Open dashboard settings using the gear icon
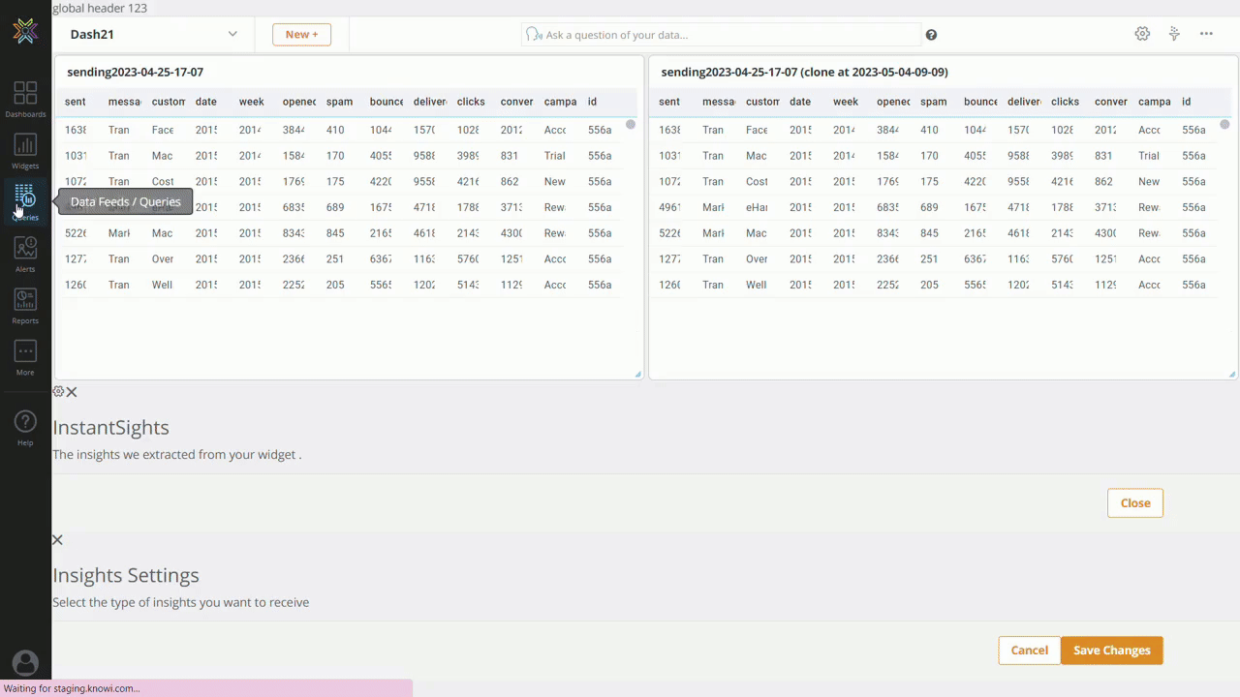The height and width of the screenshot is (697, 1240). 1142,34
